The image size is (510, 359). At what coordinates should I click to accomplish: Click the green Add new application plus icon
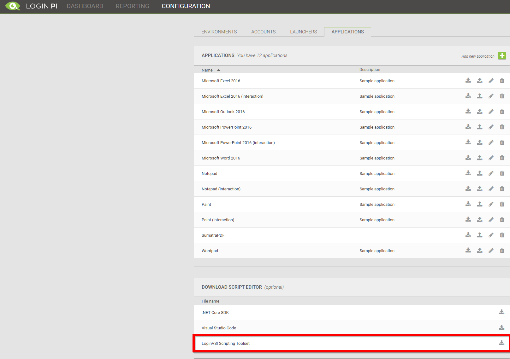point(502,56)
